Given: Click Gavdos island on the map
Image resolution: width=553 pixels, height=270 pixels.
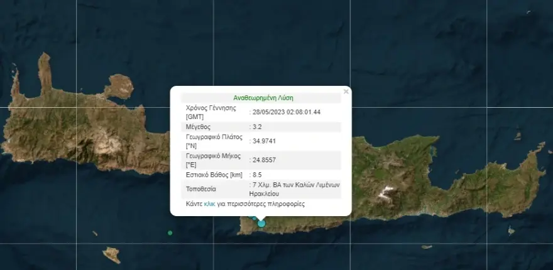Looking at the screenshot, I should tap(111, 254).
